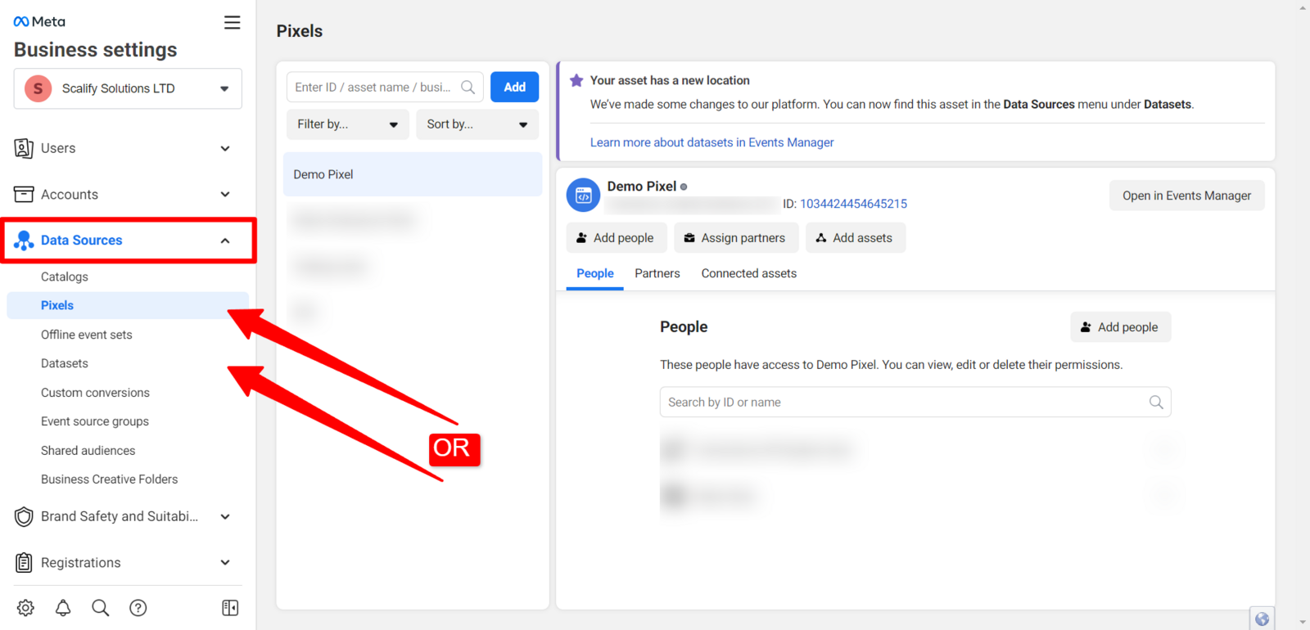Switch to the Connected assets tab
The height and width of the screenshot is (630, 1310).
(749, 274)
